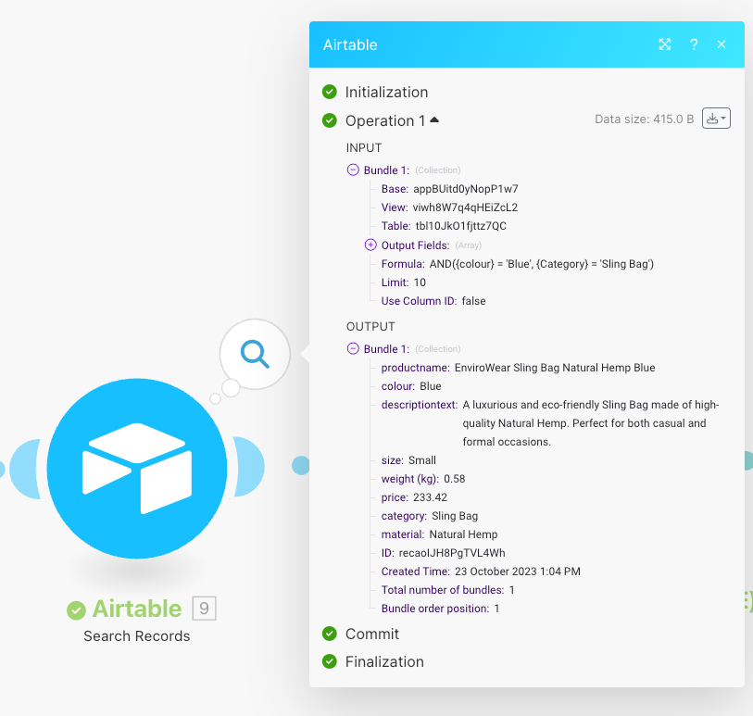The height and width of the screenshot is (716, 753).
Task: Close the Airtable output panel
Action: pyautogui.click(x=722, y=44)
